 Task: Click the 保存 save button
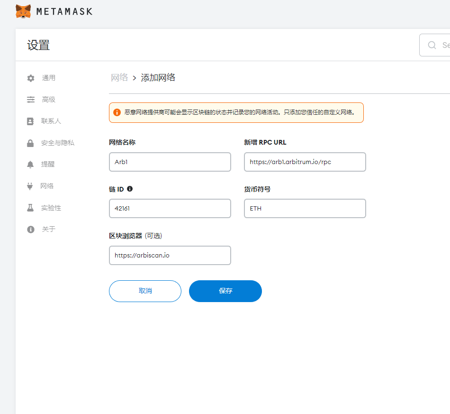point(225,291)
